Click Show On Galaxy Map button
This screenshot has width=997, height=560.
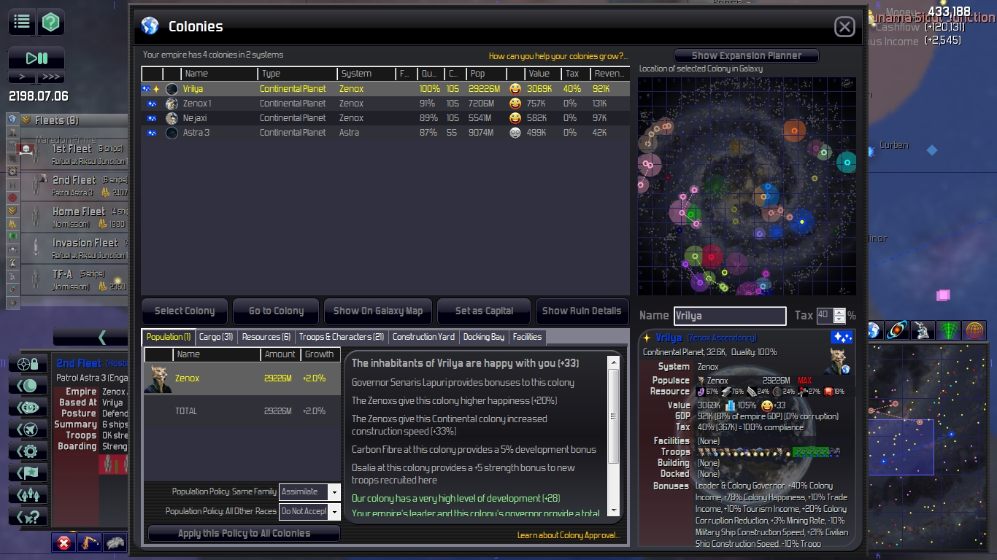click(378, 311)
